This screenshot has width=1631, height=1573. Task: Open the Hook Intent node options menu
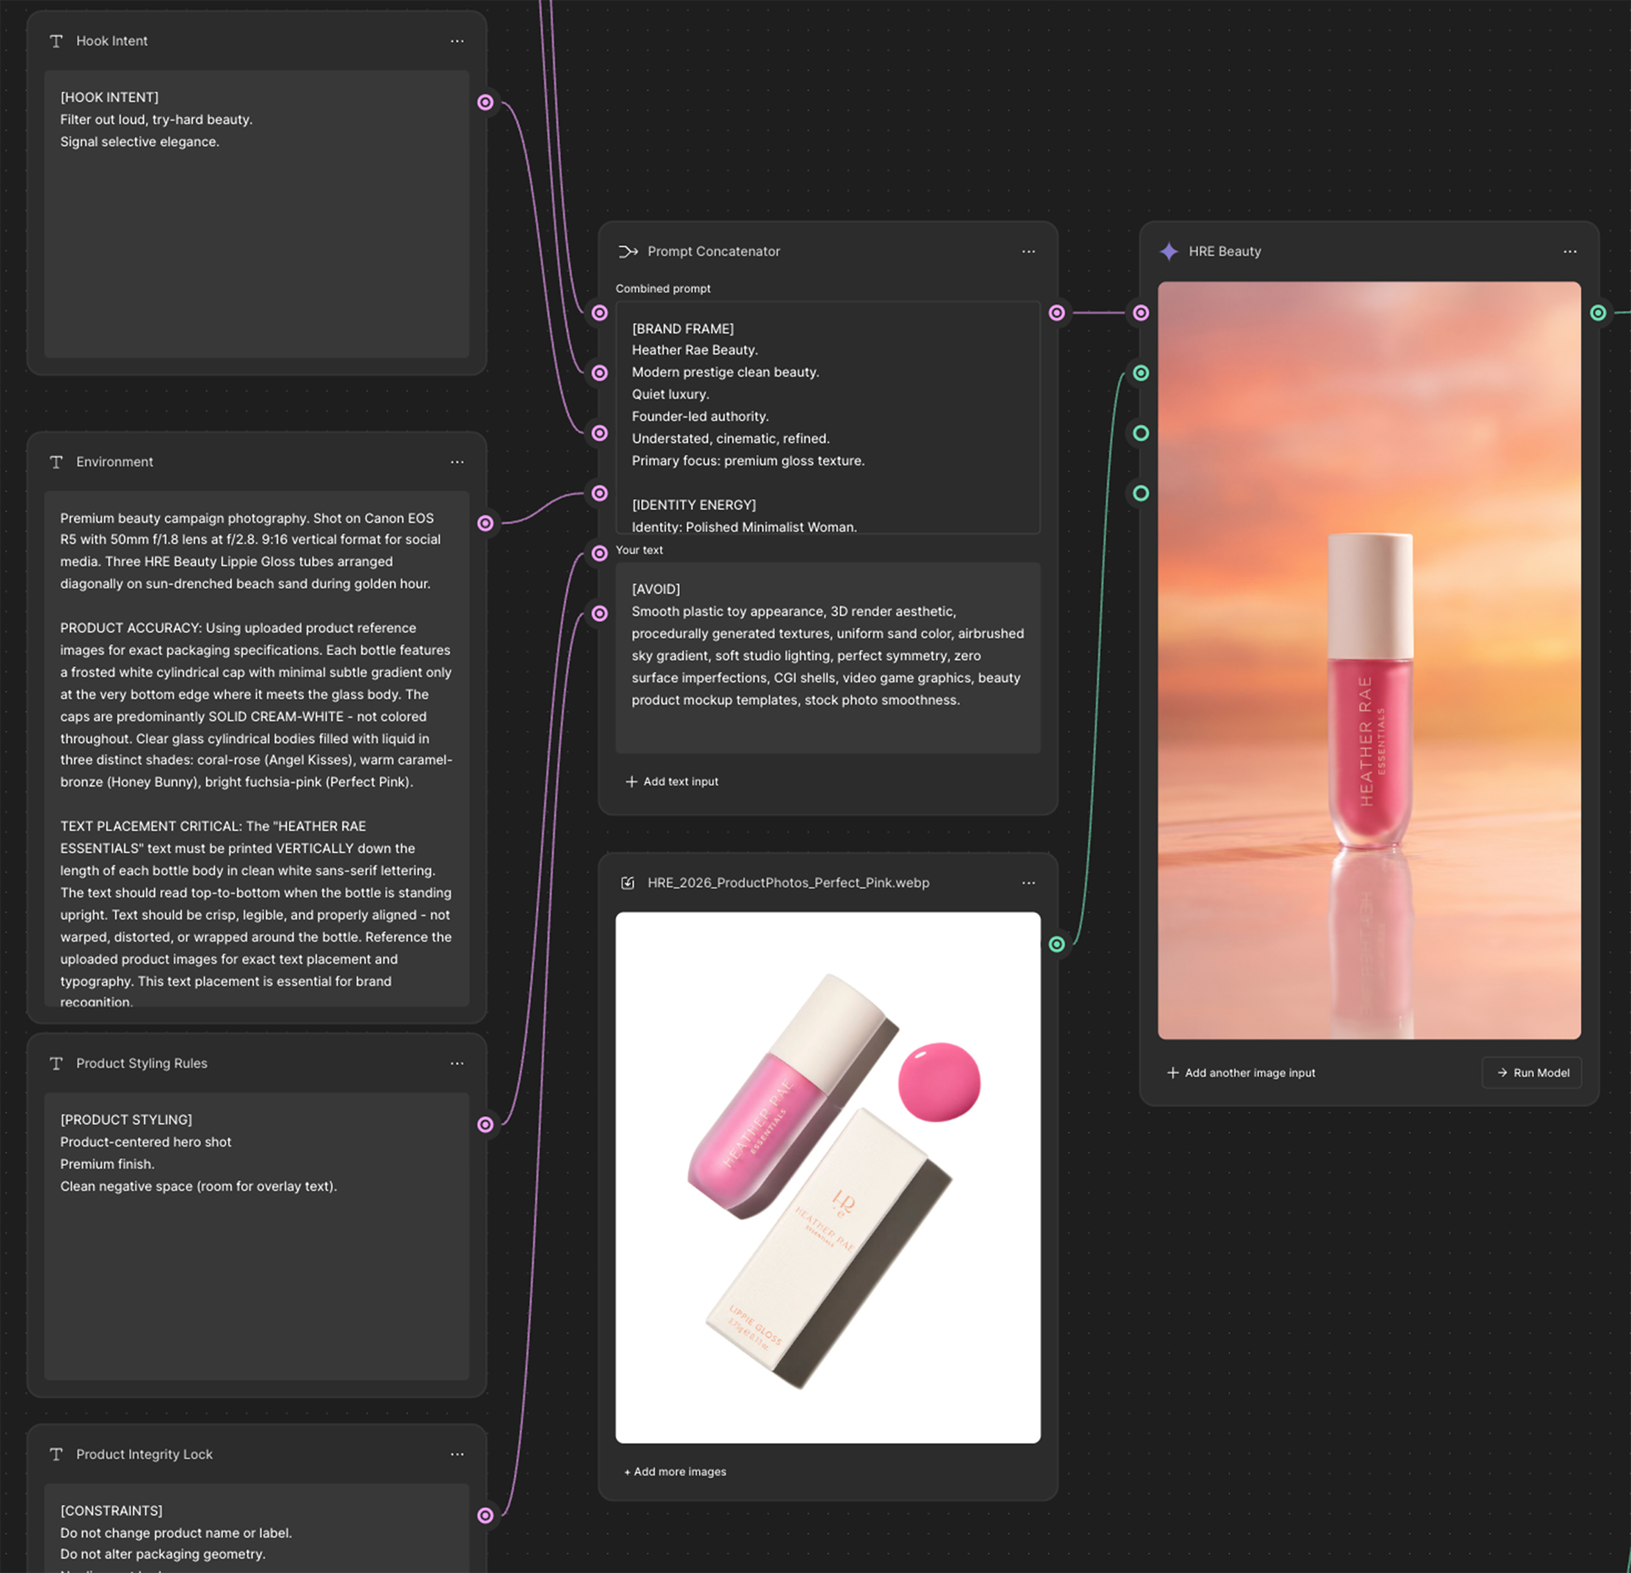(x=457, y=41)
